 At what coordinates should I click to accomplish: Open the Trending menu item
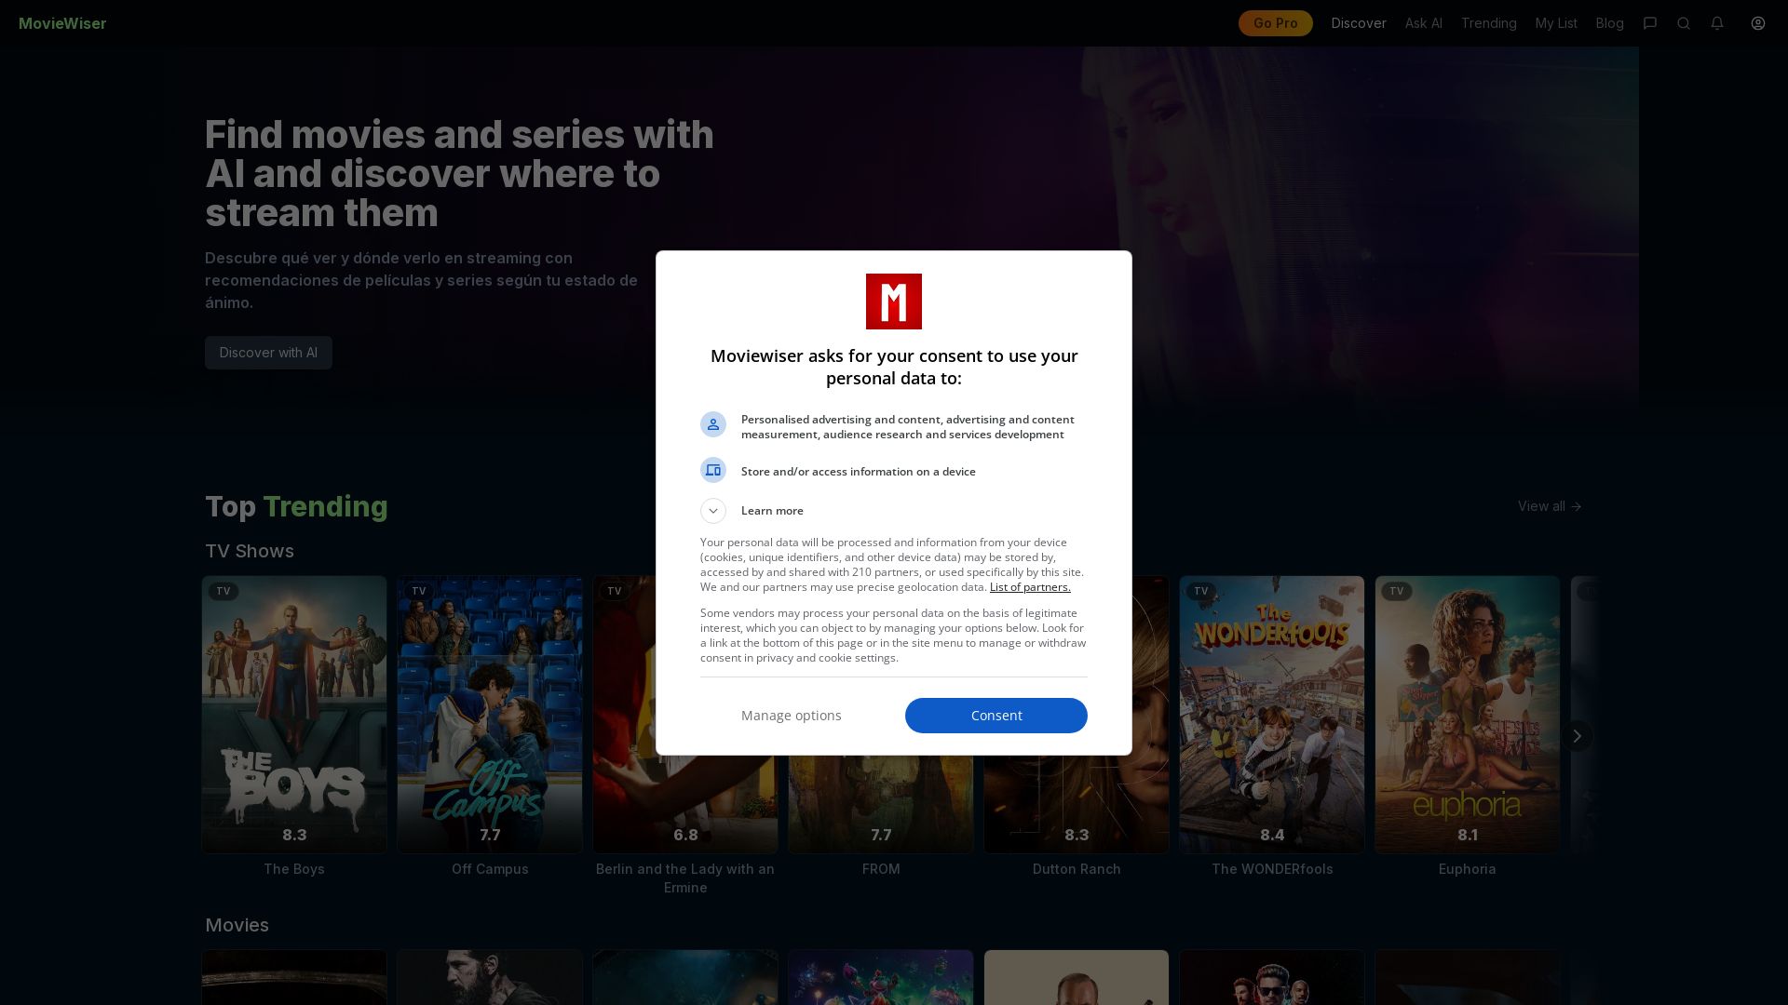tap(1488, 23)
